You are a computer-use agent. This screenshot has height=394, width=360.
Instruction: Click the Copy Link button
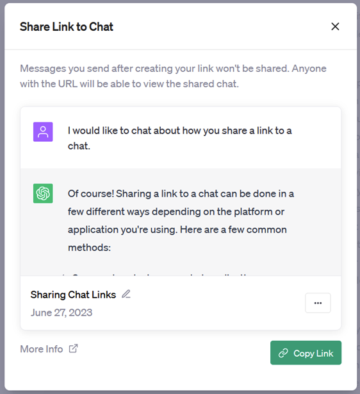(306, 352)
